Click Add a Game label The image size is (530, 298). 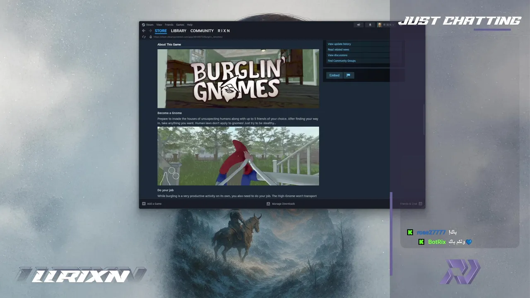coord(154,204)
